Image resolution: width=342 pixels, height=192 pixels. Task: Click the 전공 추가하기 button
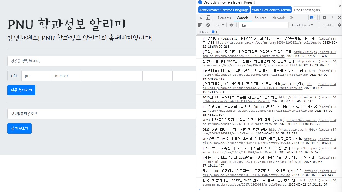[x=21, y=90]
